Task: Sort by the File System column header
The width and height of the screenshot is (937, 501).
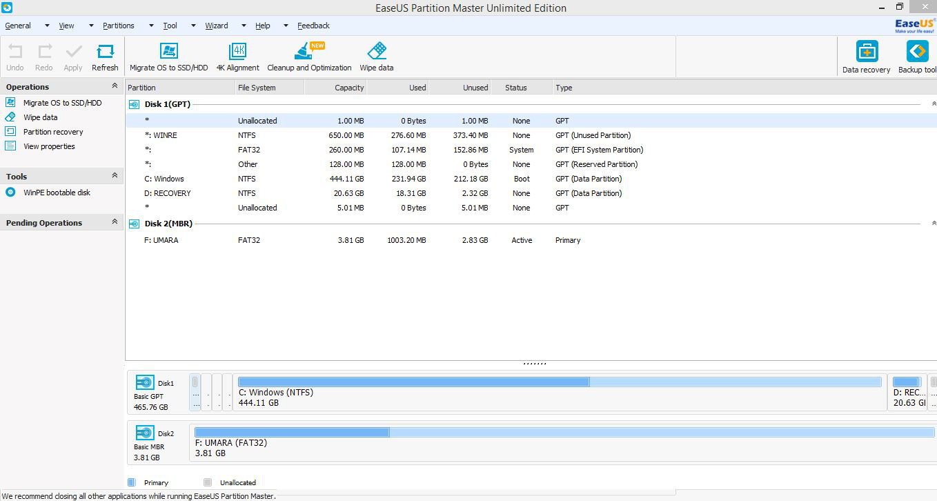Action: pyautogui.click(x=270, y=88)
